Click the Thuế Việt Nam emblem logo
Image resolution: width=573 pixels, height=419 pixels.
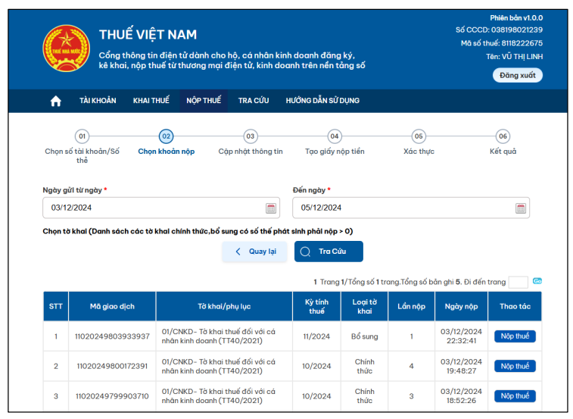(66, 48)
